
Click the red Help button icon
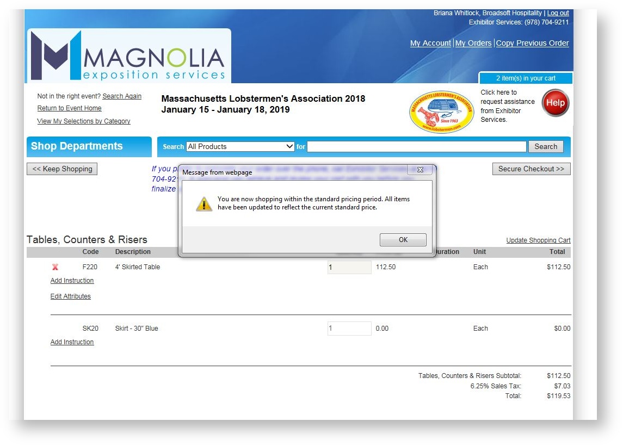pyautogui.click(x=555, y=103)
